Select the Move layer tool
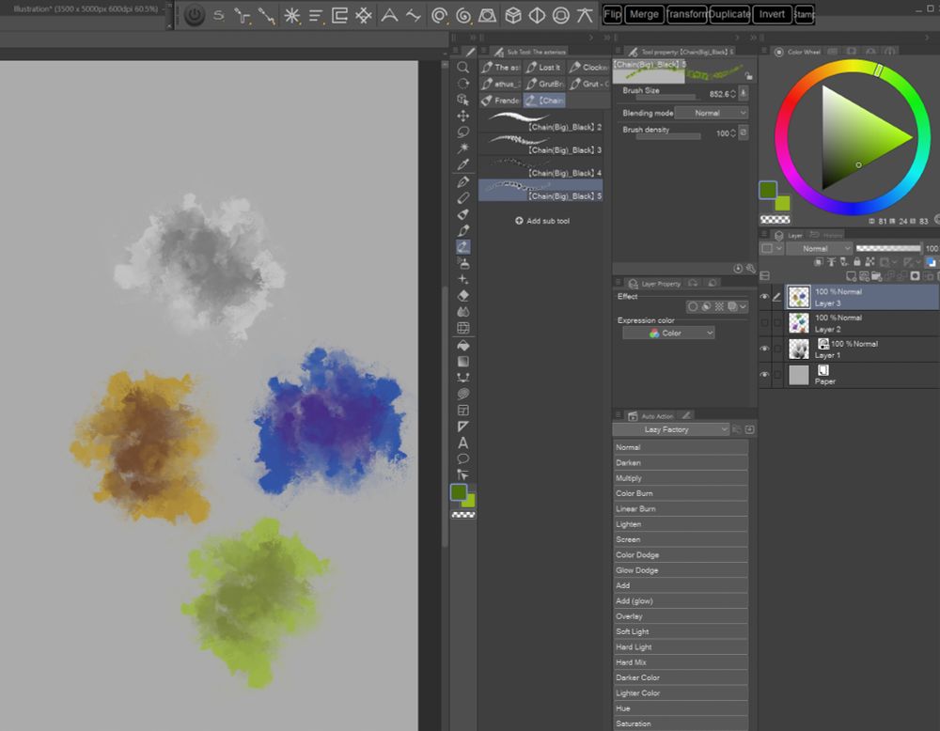Viewport: 940px width, 731px height. pyautogui.click(x=462, y=116)
